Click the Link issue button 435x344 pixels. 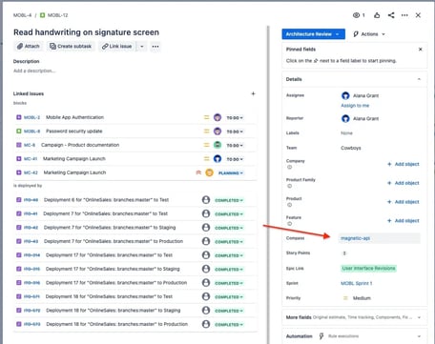116,47
